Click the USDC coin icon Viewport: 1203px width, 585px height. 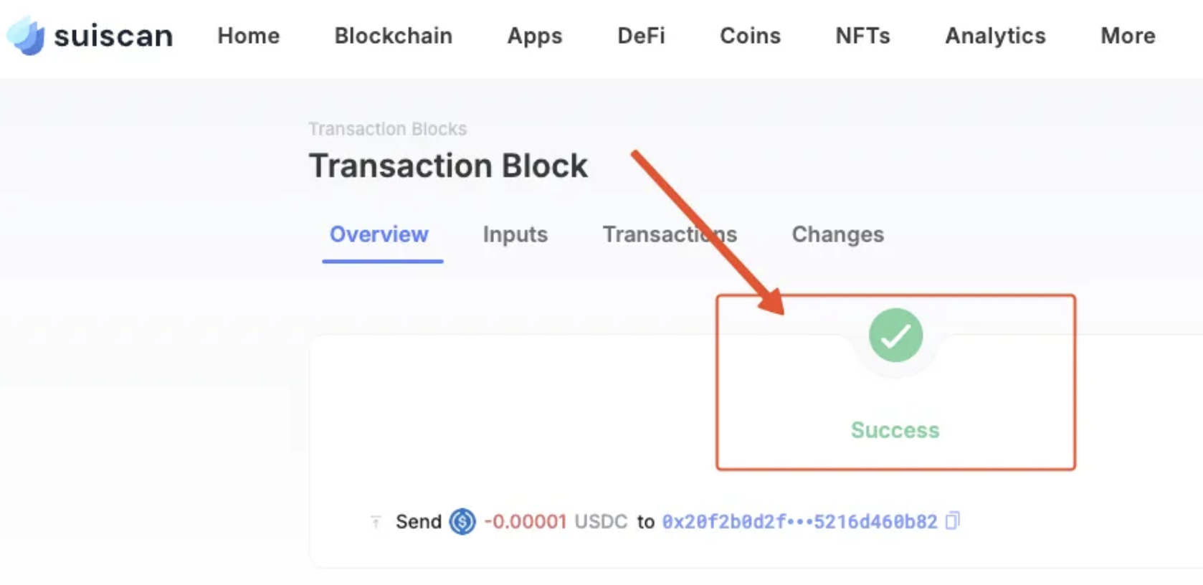click(462, 521)
